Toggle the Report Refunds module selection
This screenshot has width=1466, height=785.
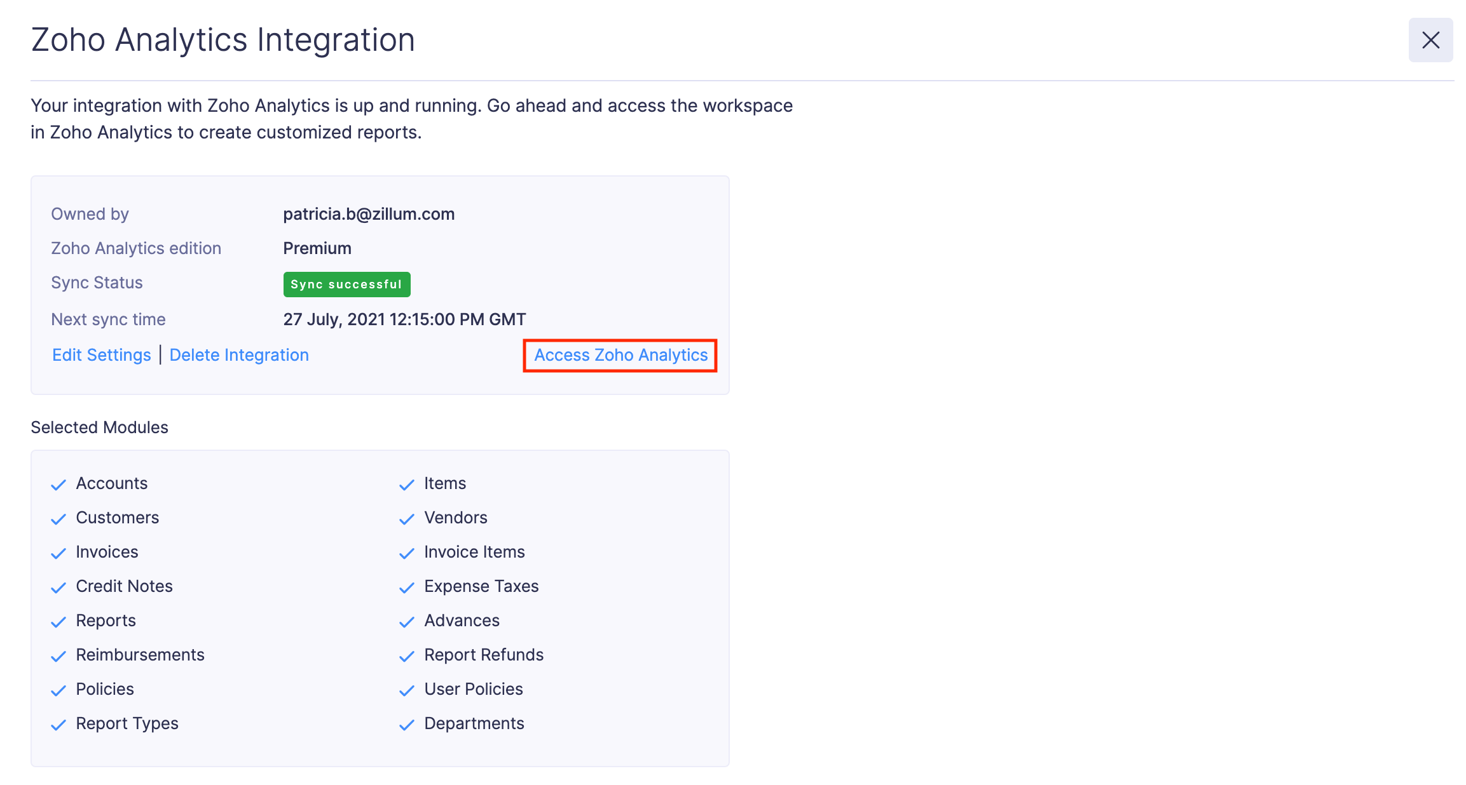[x=484, y=654]
